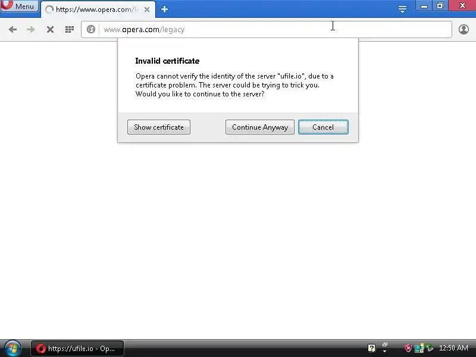This screenshot has height=357, width=476.
Task: Open the user account icon
Action: pos(464,29)
